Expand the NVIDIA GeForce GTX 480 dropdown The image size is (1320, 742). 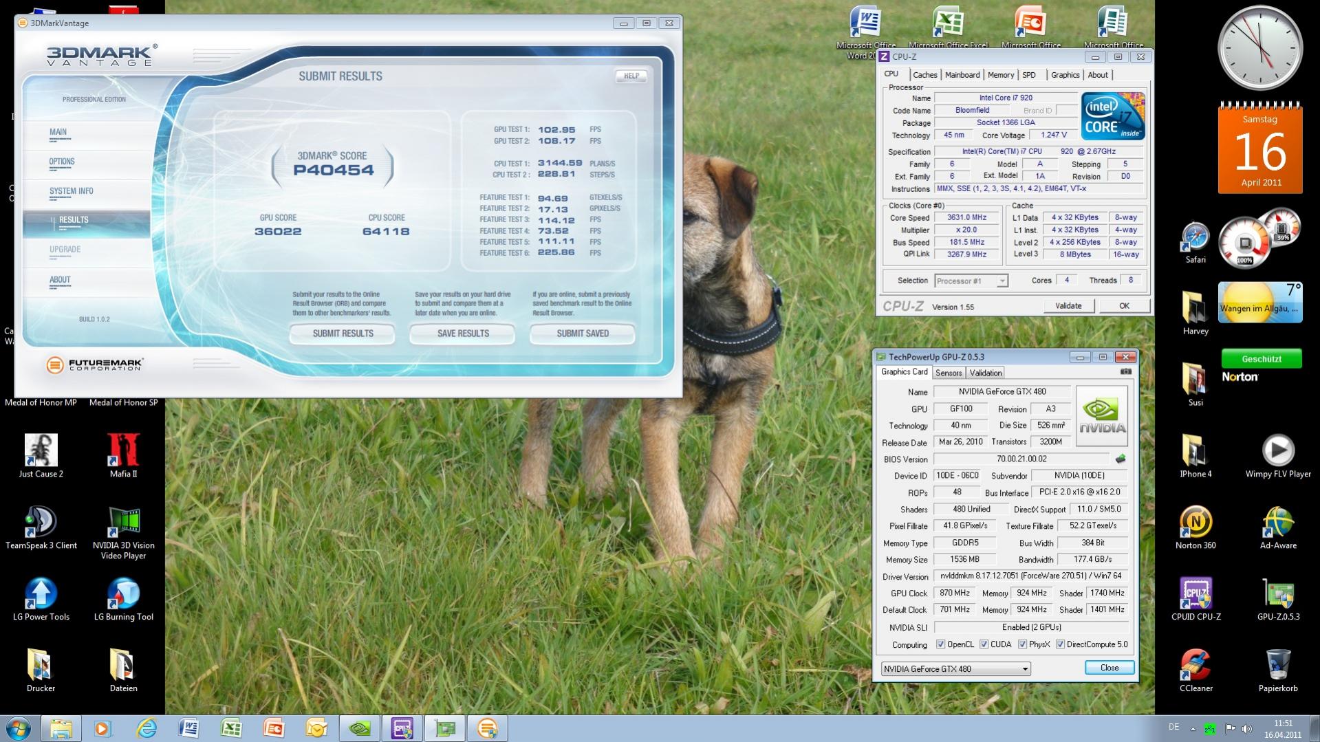pos(1024,669)
